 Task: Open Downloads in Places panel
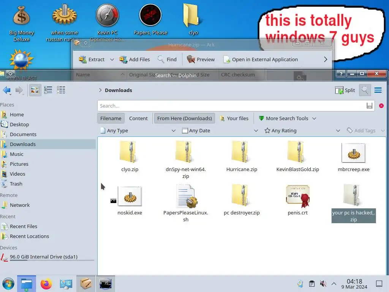[x=47, y=144]
